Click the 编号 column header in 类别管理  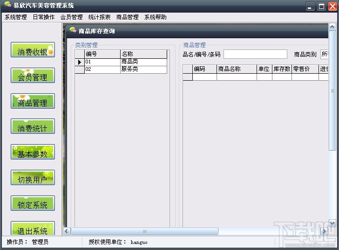(x=102, y=54)
